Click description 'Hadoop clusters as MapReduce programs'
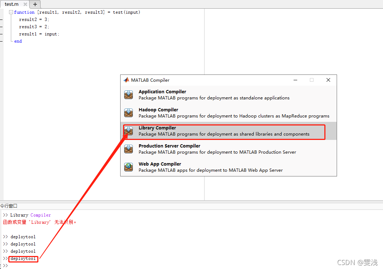The height and width of the screenshot is (269, 383). 284,116
